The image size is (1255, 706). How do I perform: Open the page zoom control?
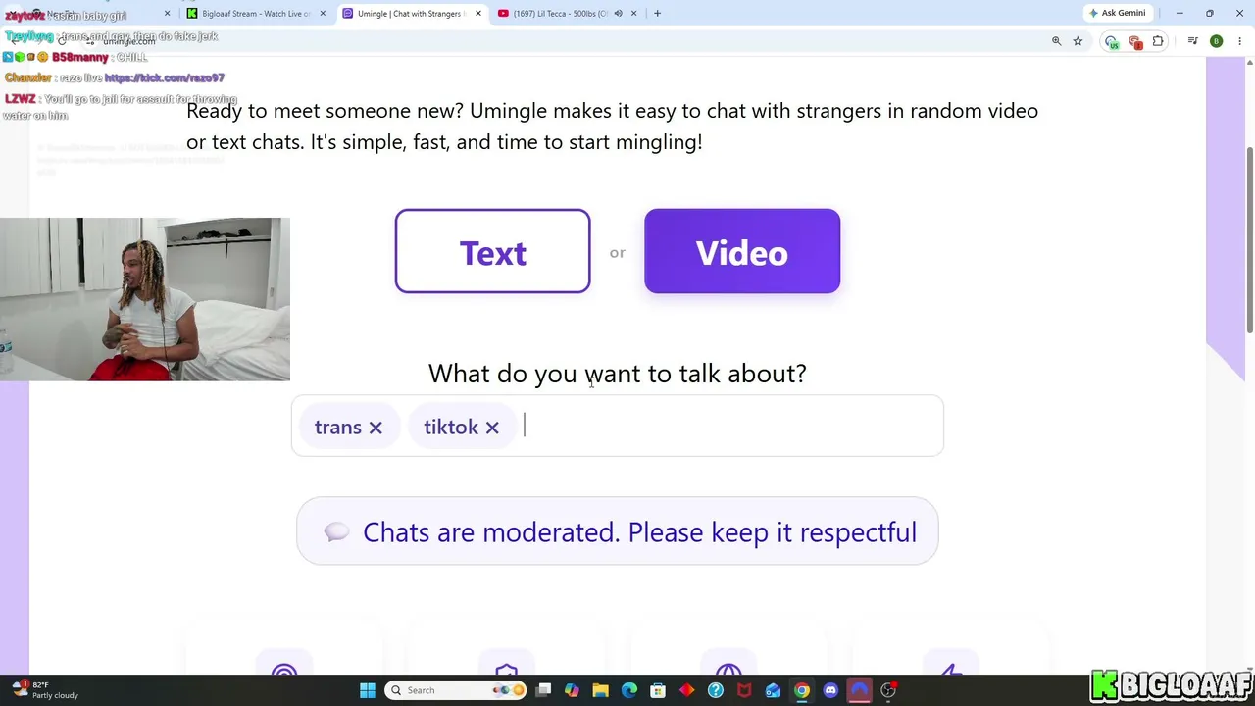(1056, 41)
